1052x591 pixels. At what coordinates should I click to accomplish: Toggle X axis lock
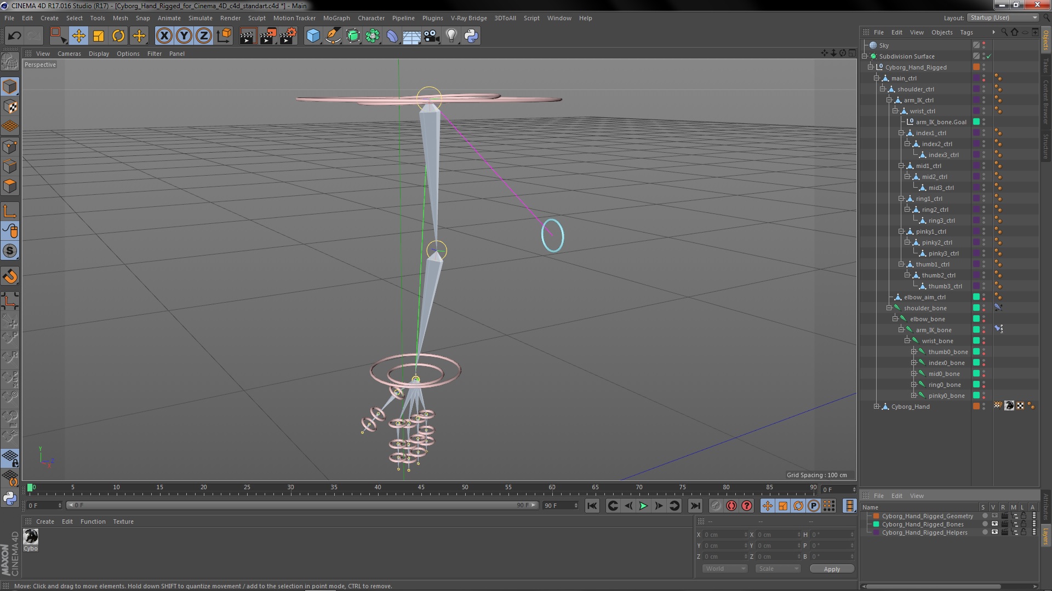coord(164,36)
